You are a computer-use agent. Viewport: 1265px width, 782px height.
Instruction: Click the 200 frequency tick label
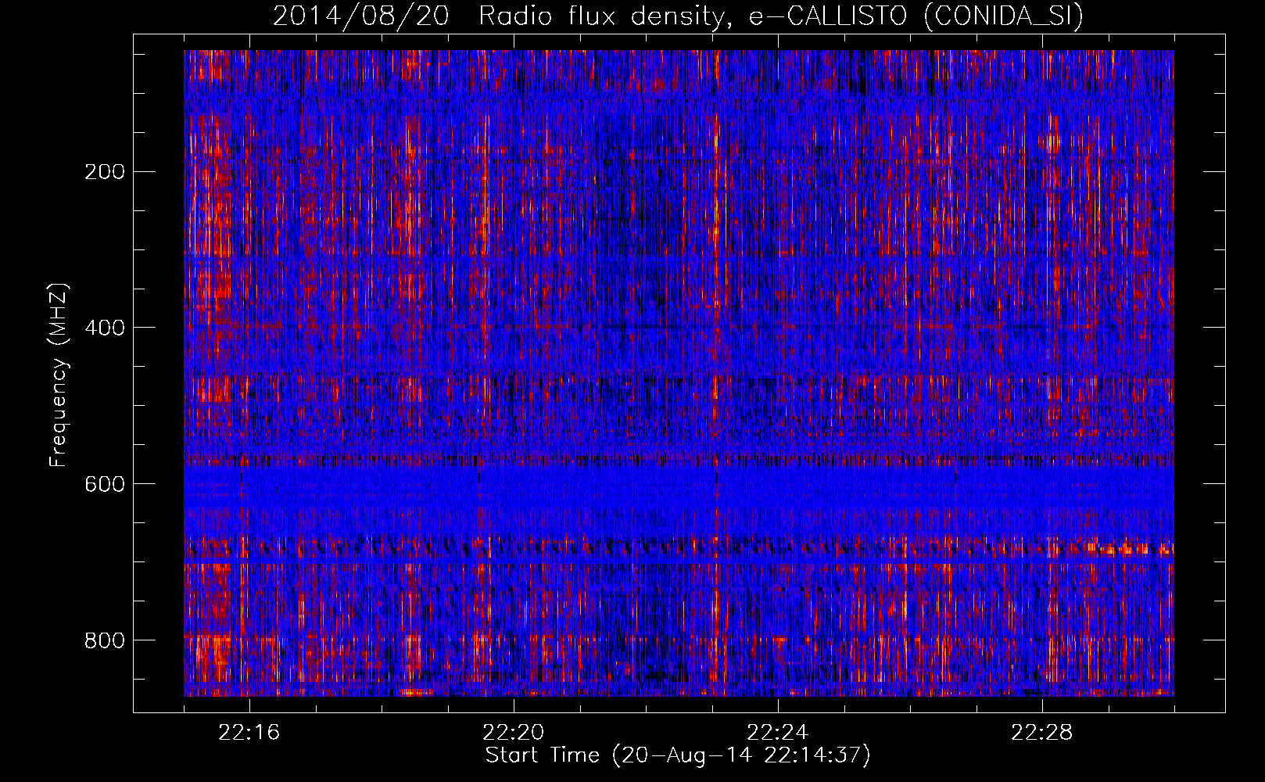coord(105,171)
